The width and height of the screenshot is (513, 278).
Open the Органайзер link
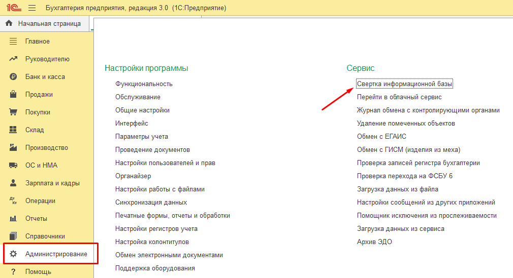tap(133, 176)
